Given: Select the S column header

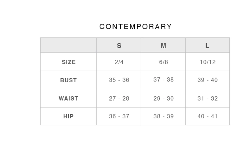Looking at the screenshot, I should 119,46.
